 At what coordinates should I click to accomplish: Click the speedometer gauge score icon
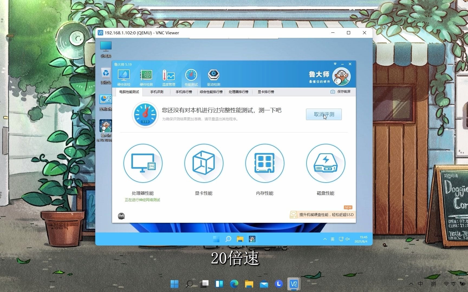click(x=145, y=115)
